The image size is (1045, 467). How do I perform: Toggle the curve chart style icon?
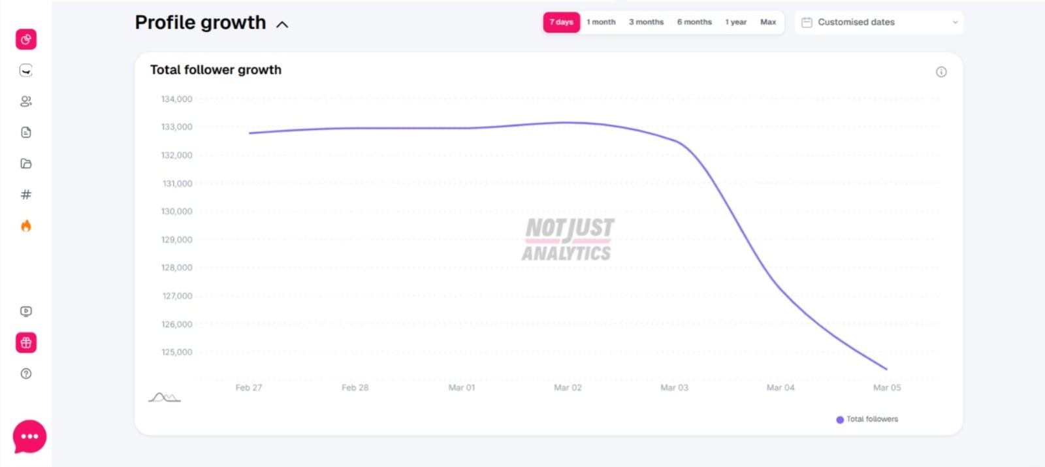coord(164,397)
